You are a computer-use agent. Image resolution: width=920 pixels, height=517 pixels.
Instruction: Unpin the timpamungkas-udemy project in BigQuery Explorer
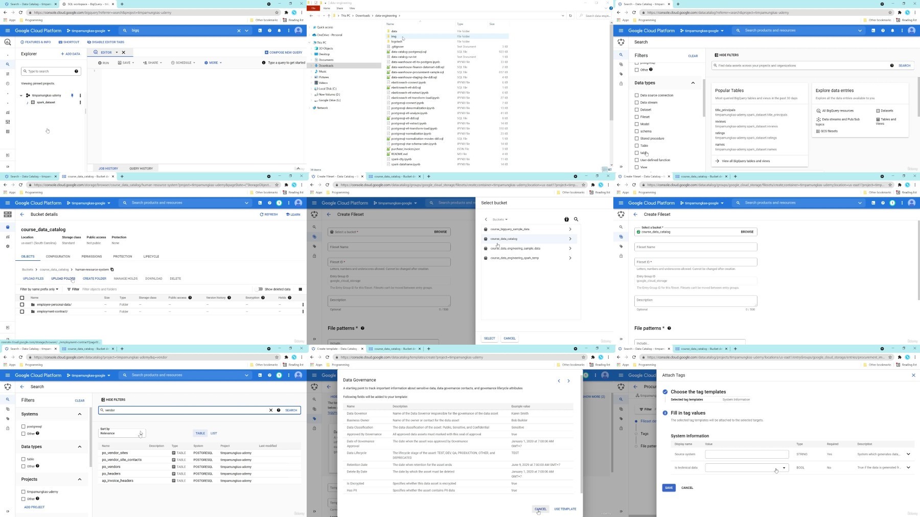click(72, 95)
